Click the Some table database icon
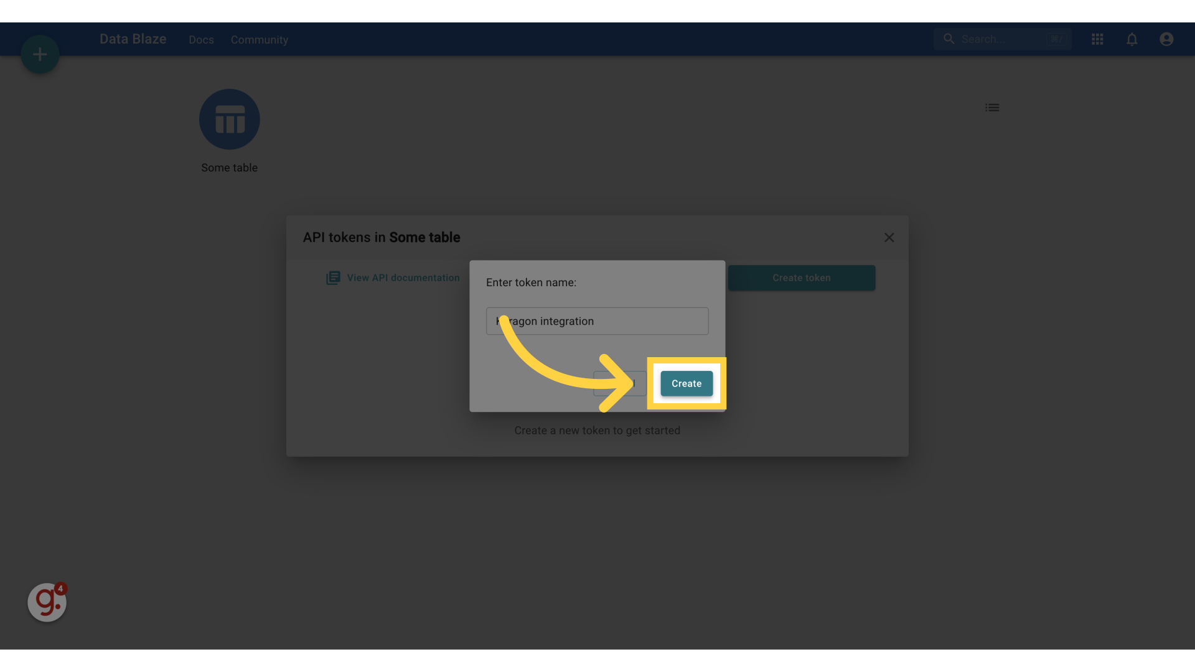This screenshot has height=672, width=1195. point(229,119)
